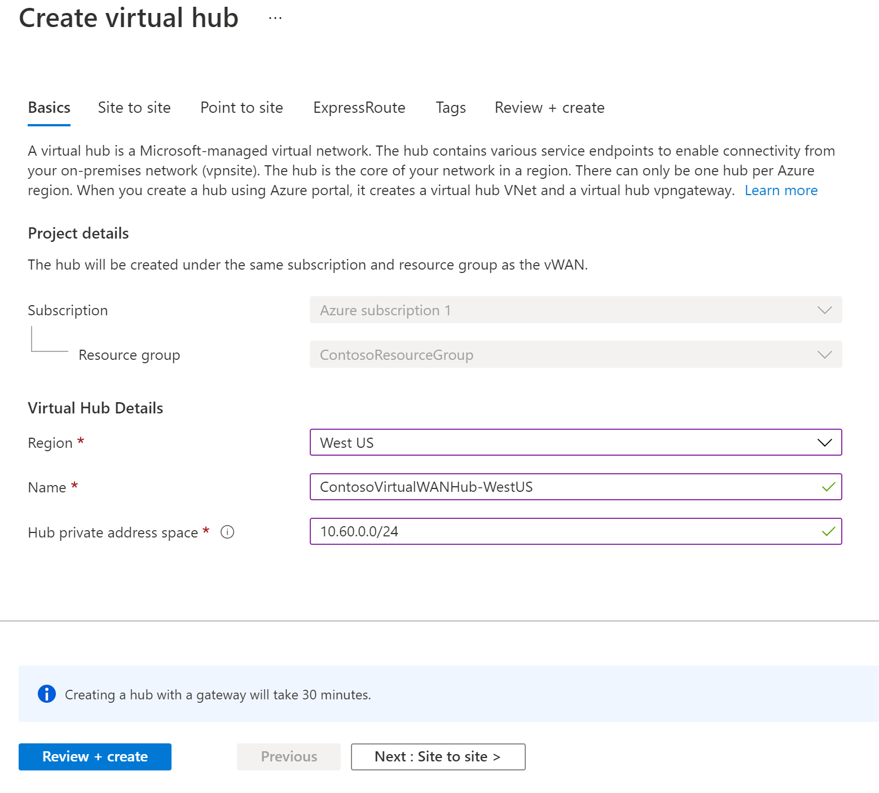
Task: Switch to the Point to site tab
Action: (x=241, y=107)
